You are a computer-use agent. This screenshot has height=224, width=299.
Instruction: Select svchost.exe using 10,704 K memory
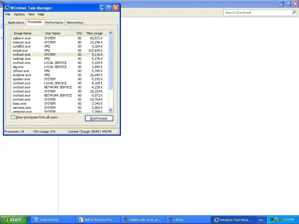tap(58, 99)
